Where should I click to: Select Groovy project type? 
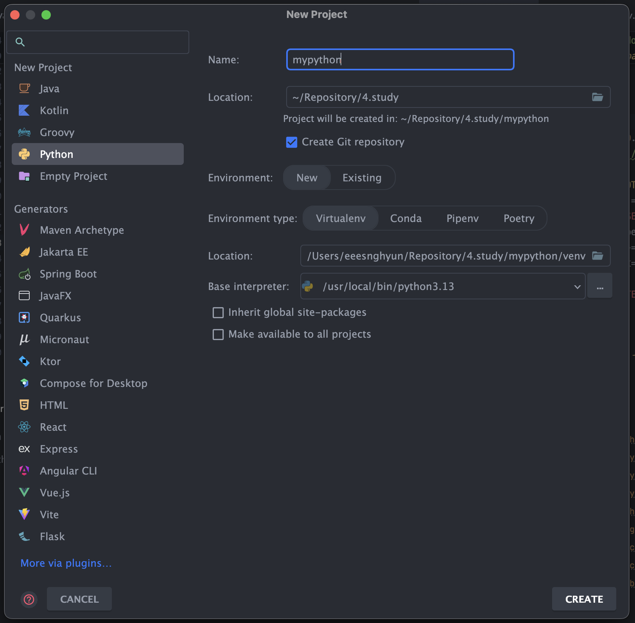pyautogui.click(x=98, y=132)
